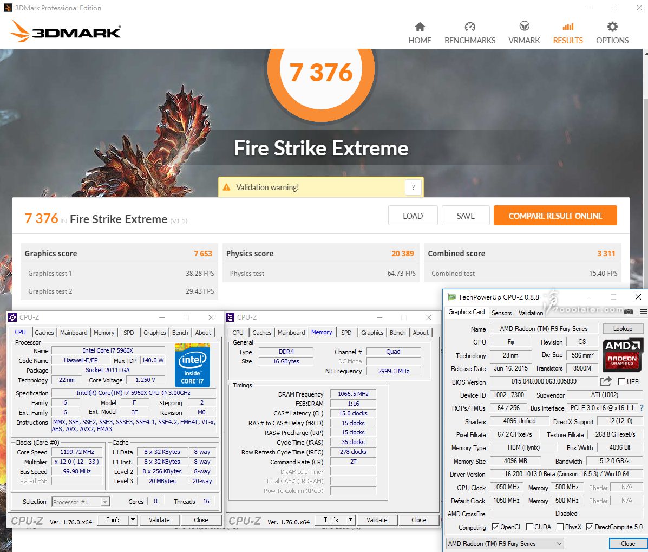The image size is (648, 552).
Task: Switch to CPU tab in Memory CPU-Z window
Action: coord(238,333)
